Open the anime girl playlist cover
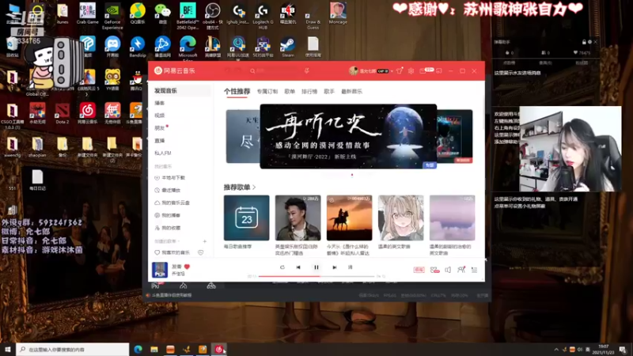 pos(401,218)
